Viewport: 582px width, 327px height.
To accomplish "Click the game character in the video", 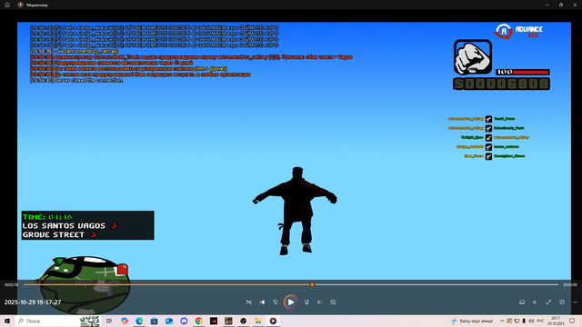I will 295,211.
